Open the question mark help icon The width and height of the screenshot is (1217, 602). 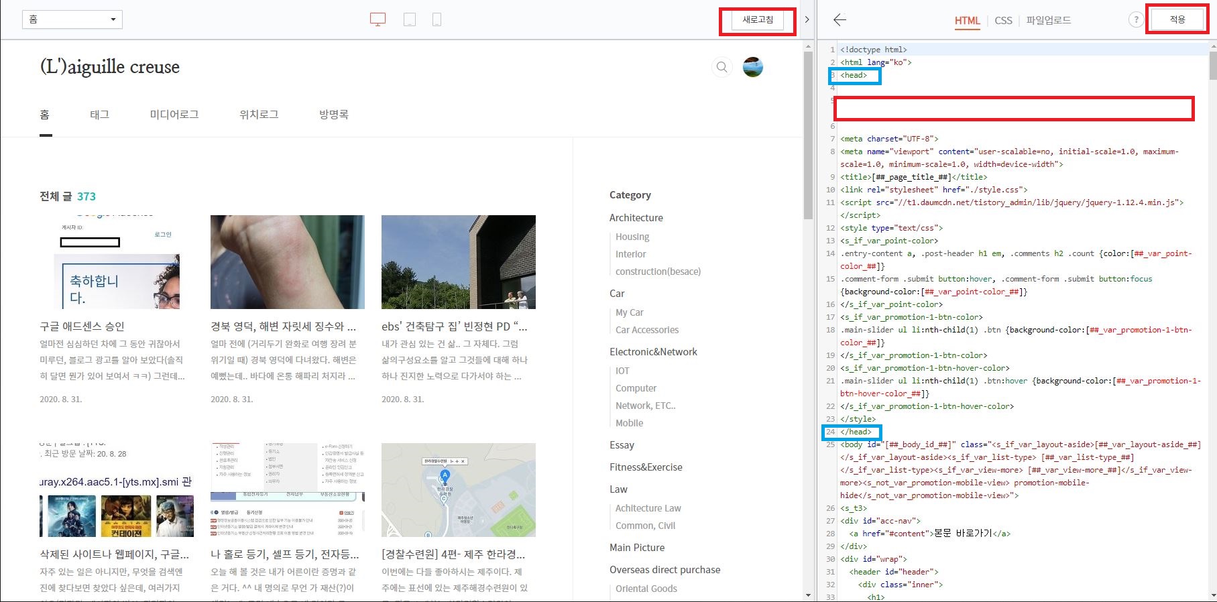(1135, 20)
